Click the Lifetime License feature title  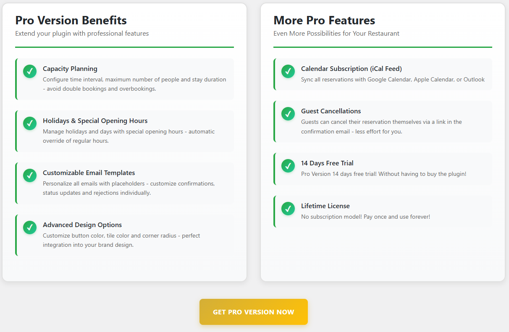tap(325, 206)
